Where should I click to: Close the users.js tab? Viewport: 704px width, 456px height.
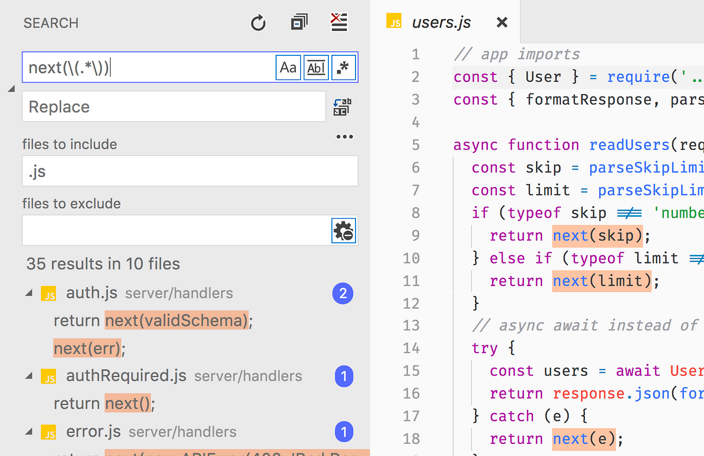click(x=502, y=22)
